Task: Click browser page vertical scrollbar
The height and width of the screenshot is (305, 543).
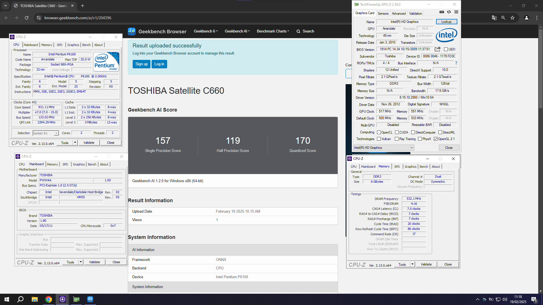Action: click(x=540, y=68)
